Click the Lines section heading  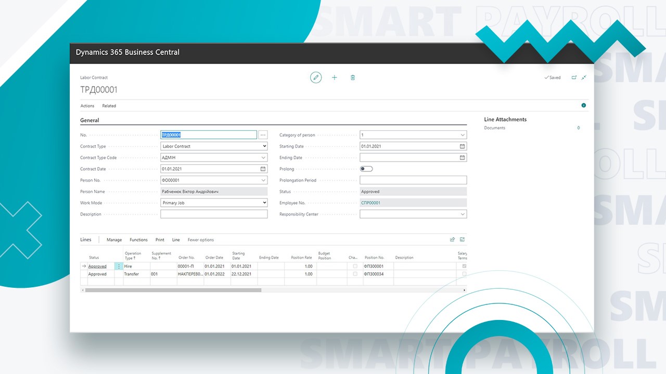[86, 239]
